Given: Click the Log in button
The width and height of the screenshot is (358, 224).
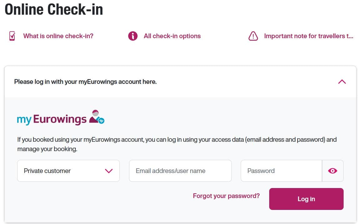Looking at the screenshot, I should 306,199.
